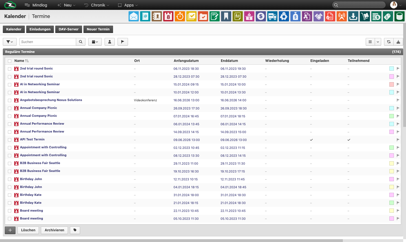The height and width of the screenshot is (242, 406).
Task: Select checkbox of B2B Business Fair Seattle 29.11.2023
Action: pyautogui.click(x=10, y=163)
